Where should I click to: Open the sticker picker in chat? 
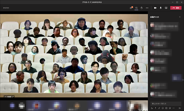coord(170,108)
